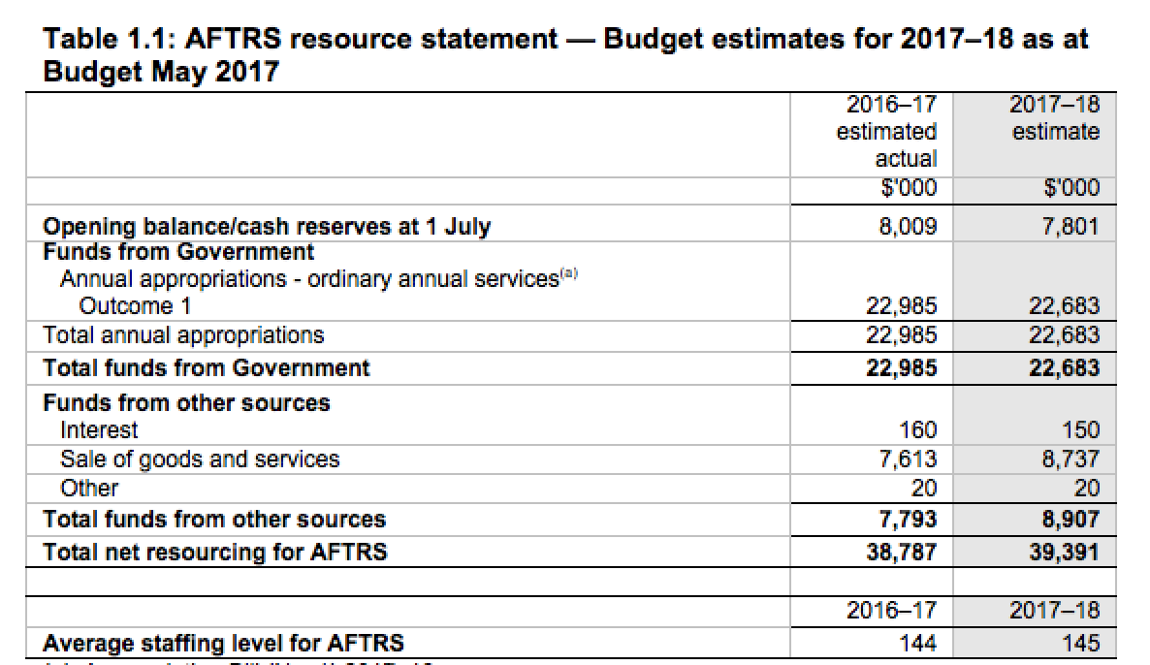Screen dimensions: 1150x665
Task: Click 'Average staffing level for AFTRS' row label
Action: 224,644
